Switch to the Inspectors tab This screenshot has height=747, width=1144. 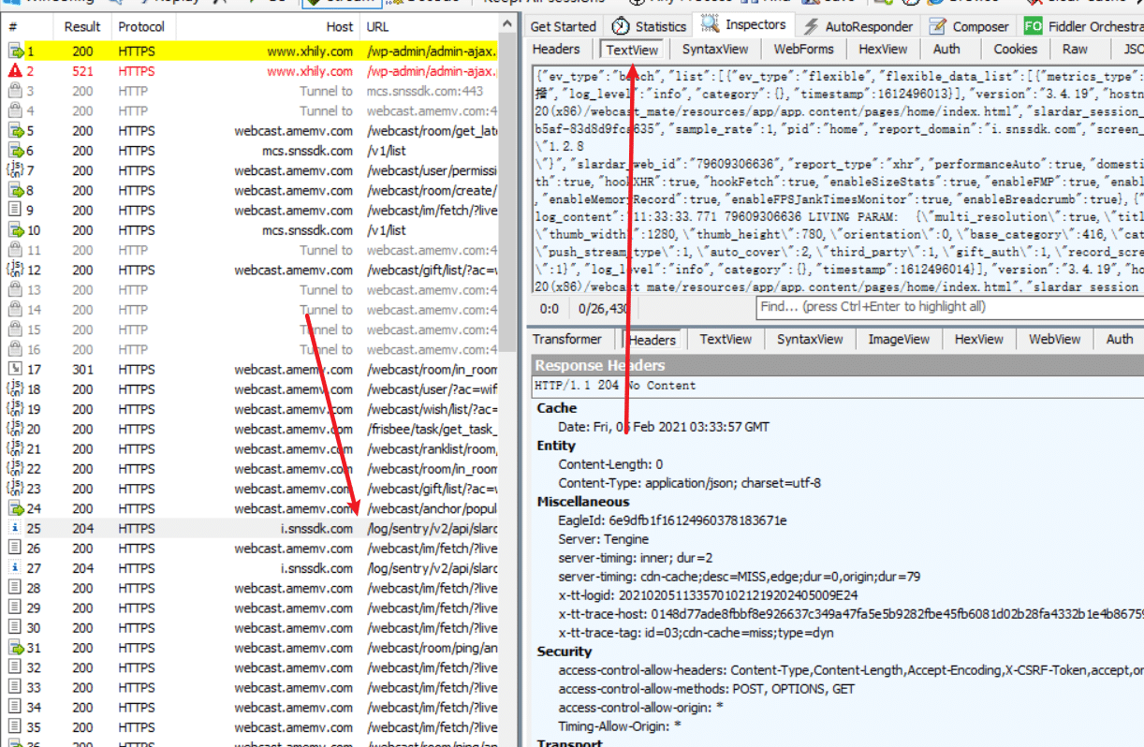click(743, 25)
